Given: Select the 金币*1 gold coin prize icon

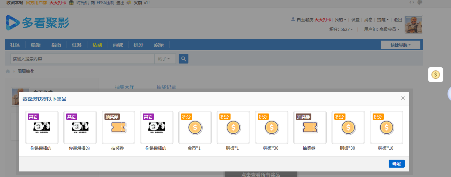Looking at the screenshot, I should point(195,127).
